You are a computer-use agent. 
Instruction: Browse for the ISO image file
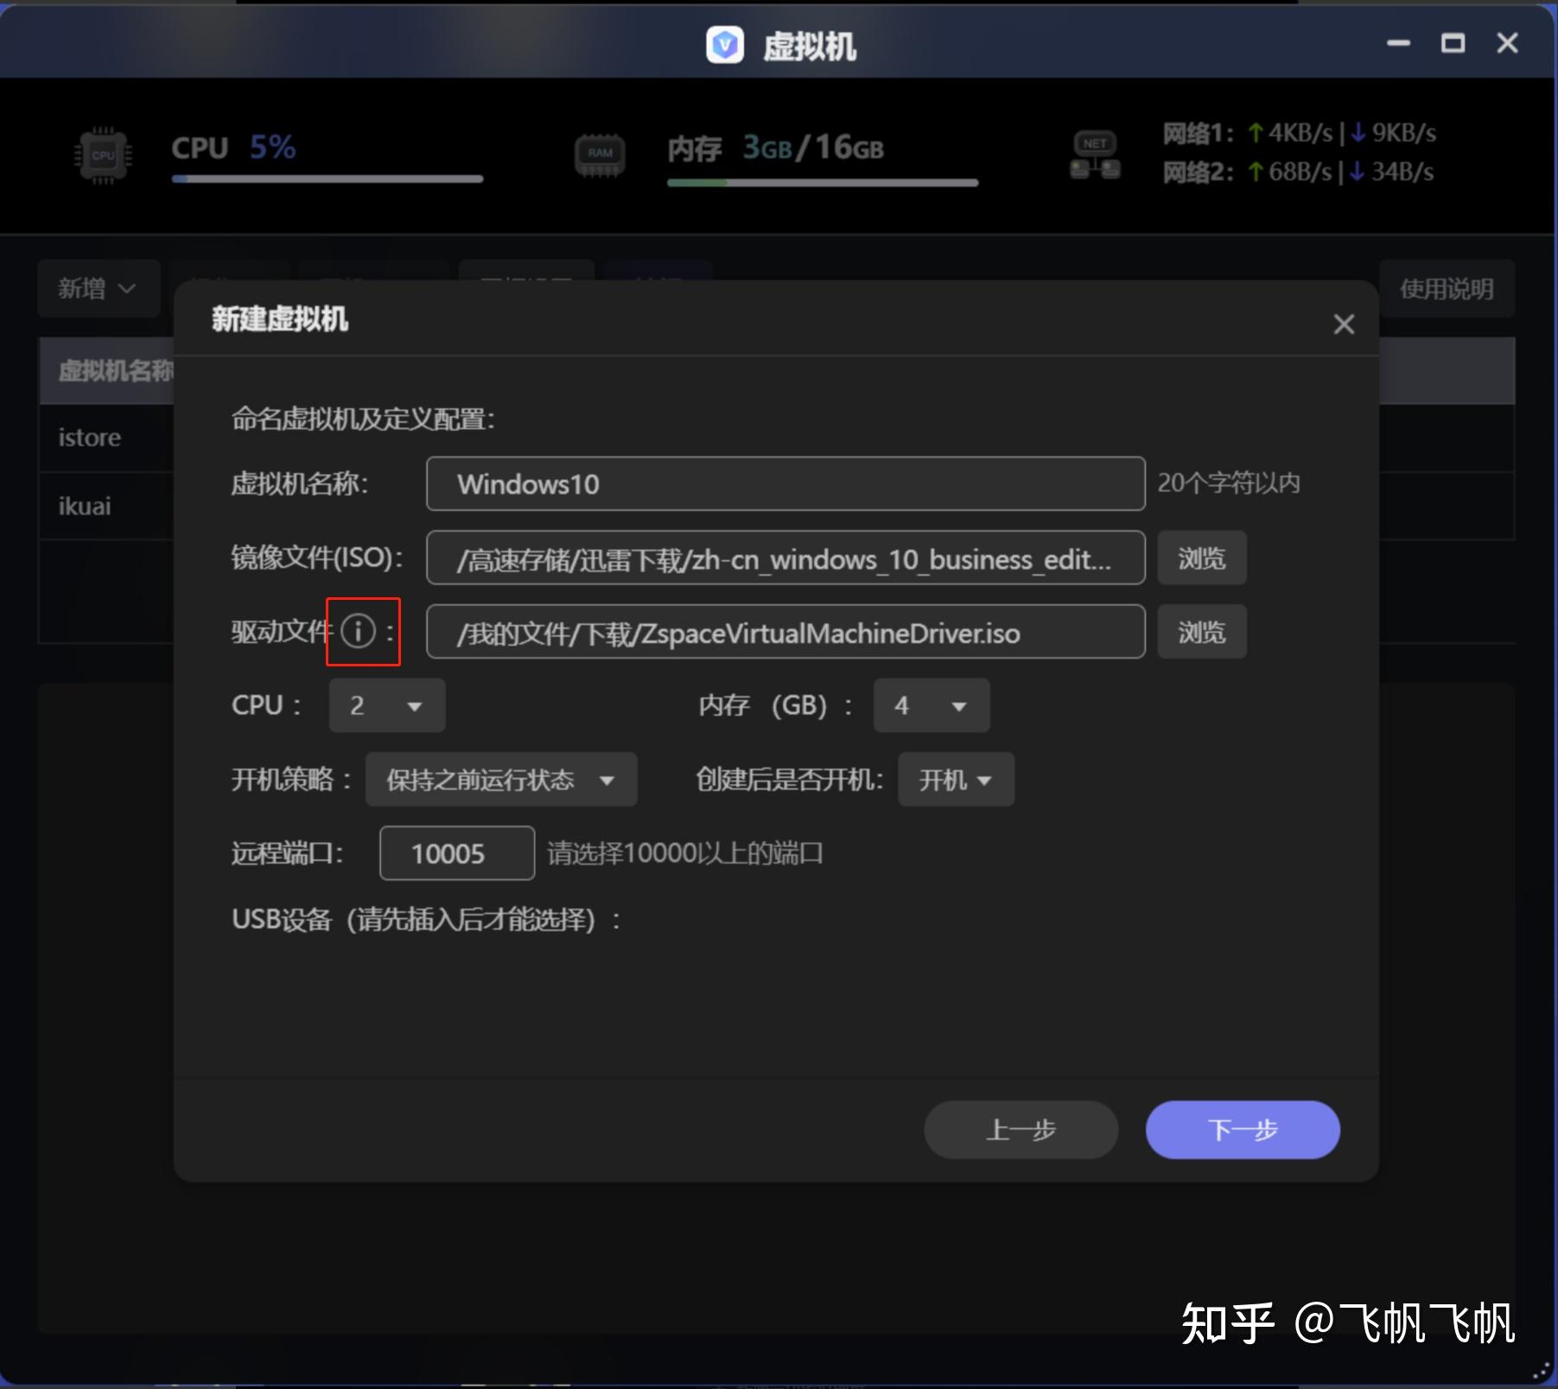1201,558
